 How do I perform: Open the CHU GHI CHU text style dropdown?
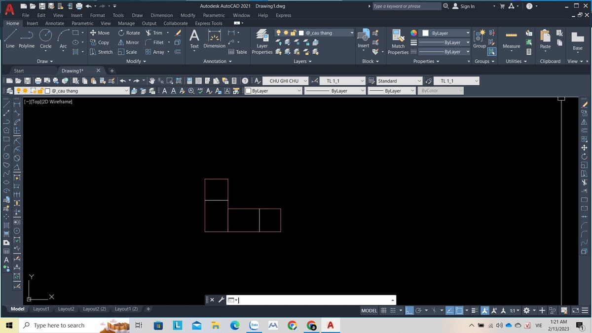pos(284,81)
